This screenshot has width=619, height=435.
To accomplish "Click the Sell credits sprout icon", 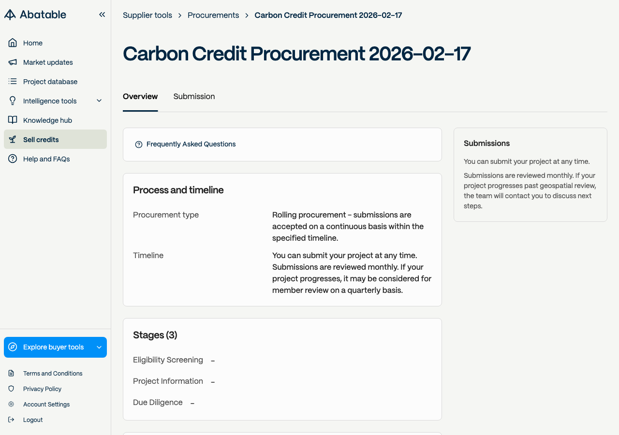I will coord(13,139).
